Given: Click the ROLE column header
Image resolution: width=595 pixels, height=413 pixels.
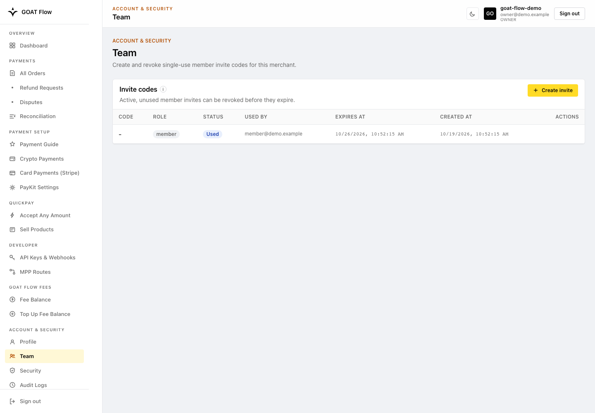Looking at the screenshot, I should click(159, 117).
